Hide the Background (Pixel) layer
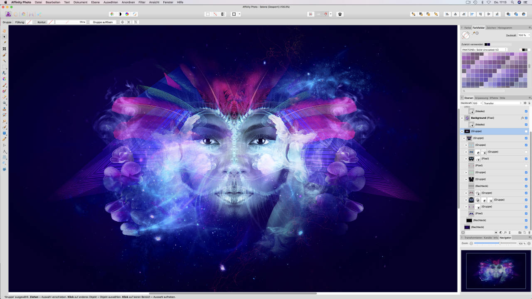The image size is (532, 299). click(526, 118)
